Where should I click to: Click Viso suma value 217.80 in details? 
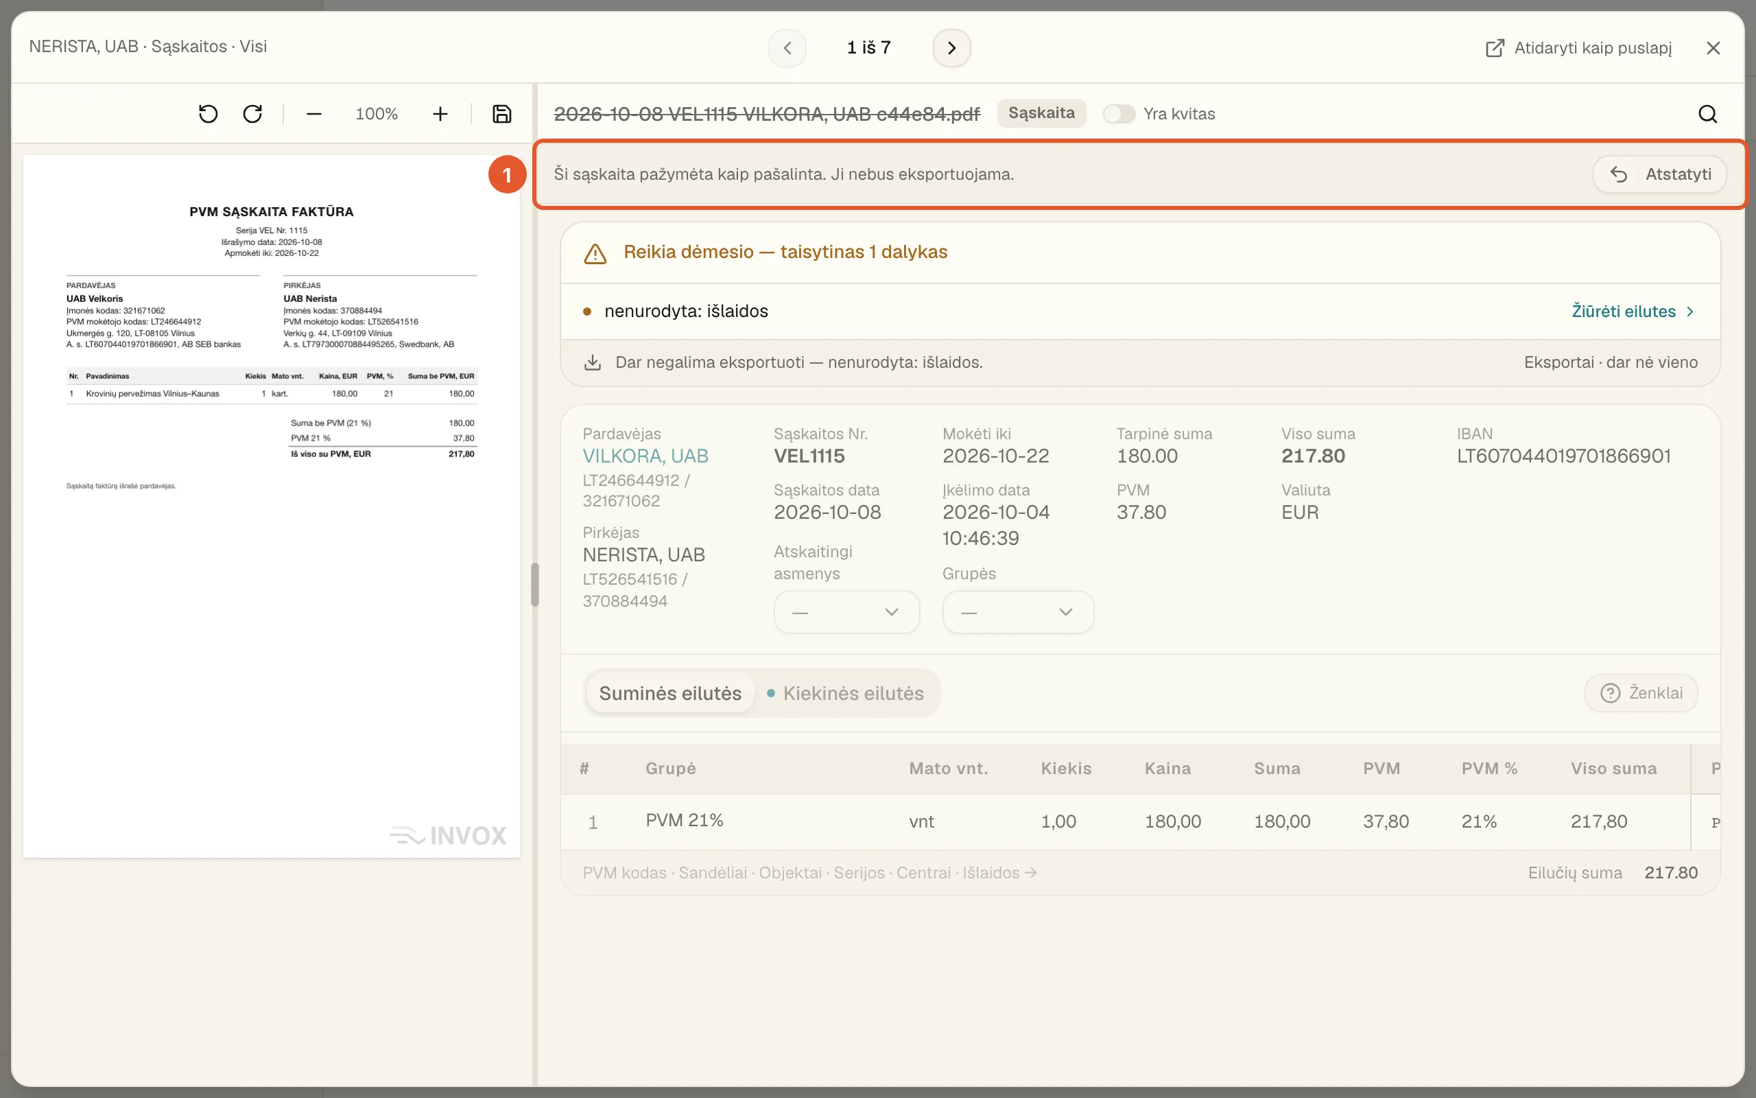1313,456
